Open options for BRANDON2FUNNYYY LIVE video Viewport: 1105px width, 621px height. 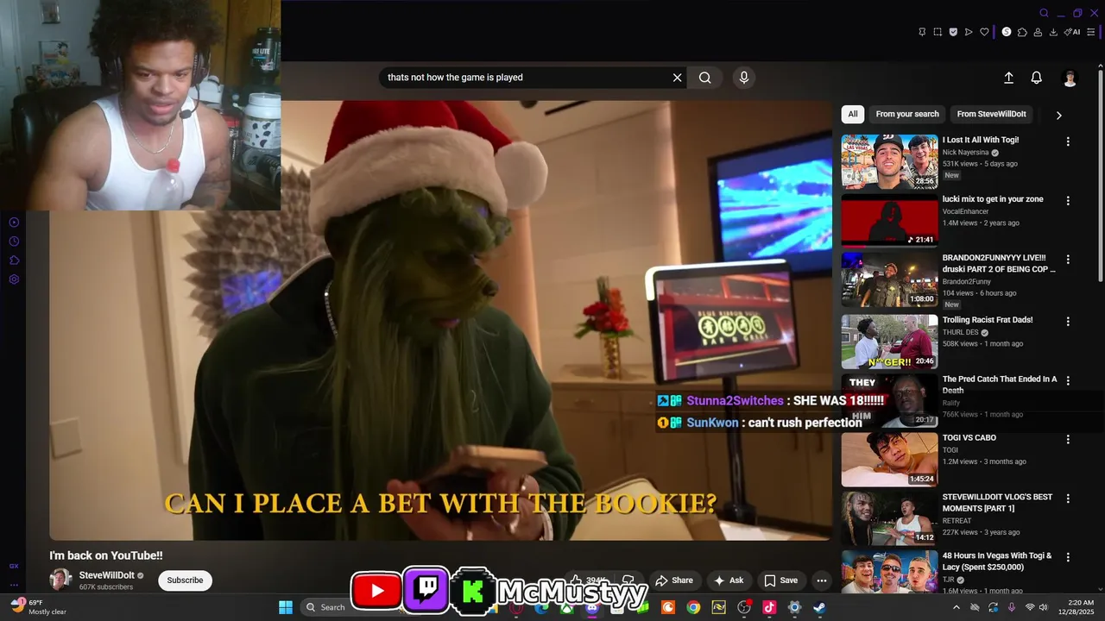[x=1068, y=260]
